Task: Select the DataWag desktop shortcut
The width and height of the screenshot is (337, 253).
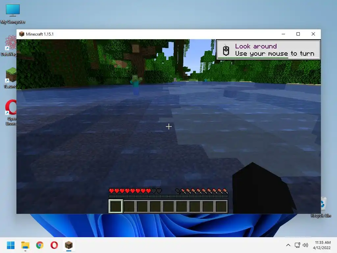Action: 9,45
